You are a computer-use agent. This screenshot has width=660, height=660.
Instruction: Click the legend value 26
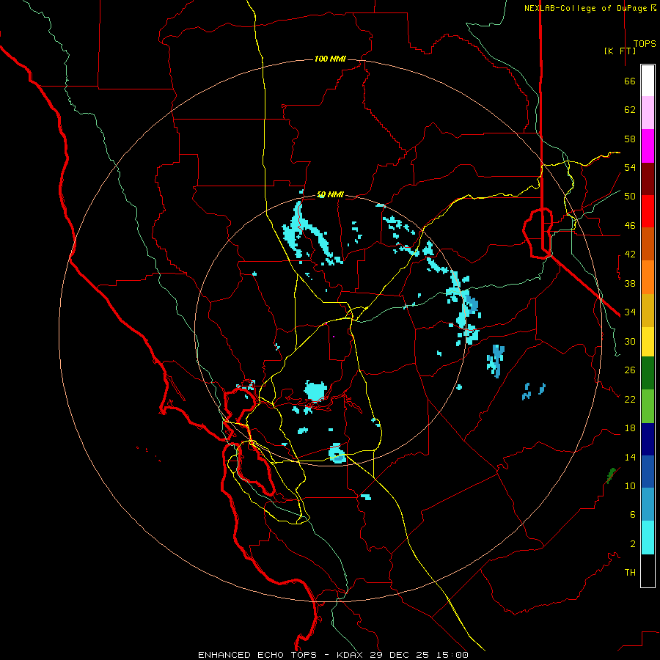(630, 370)
